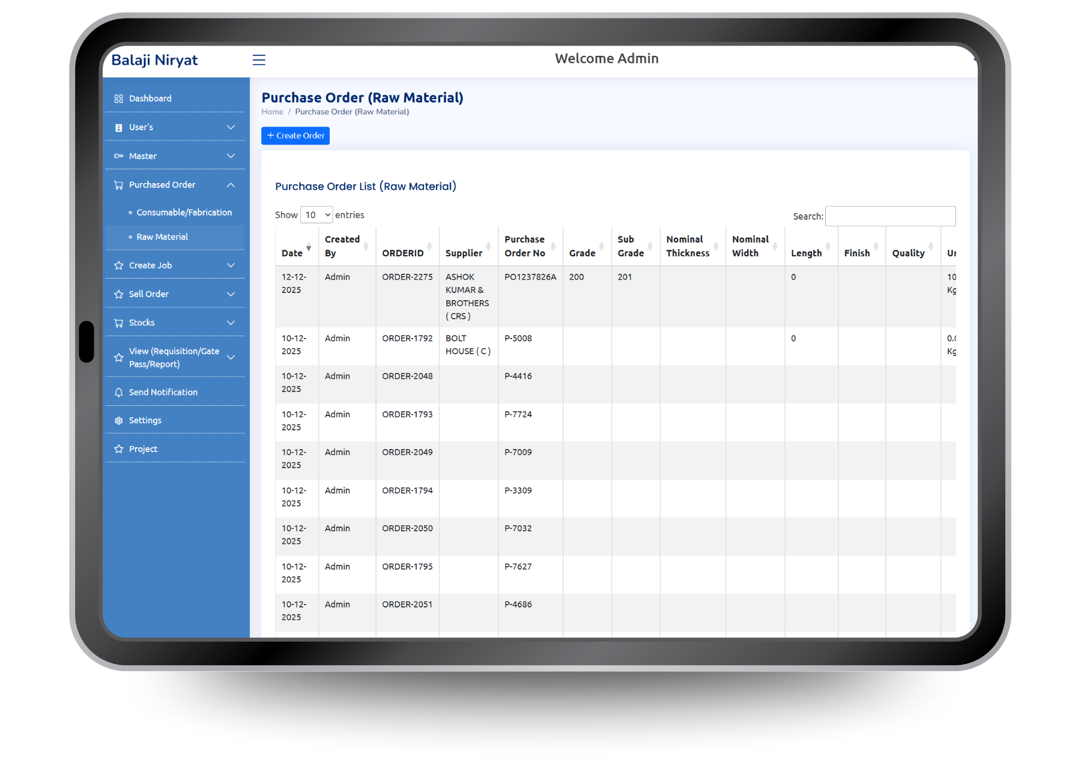Click the Purchased Order cart icon
Image resolution: width=1081 pixels, height=760 pixels.
click(118, 185)
